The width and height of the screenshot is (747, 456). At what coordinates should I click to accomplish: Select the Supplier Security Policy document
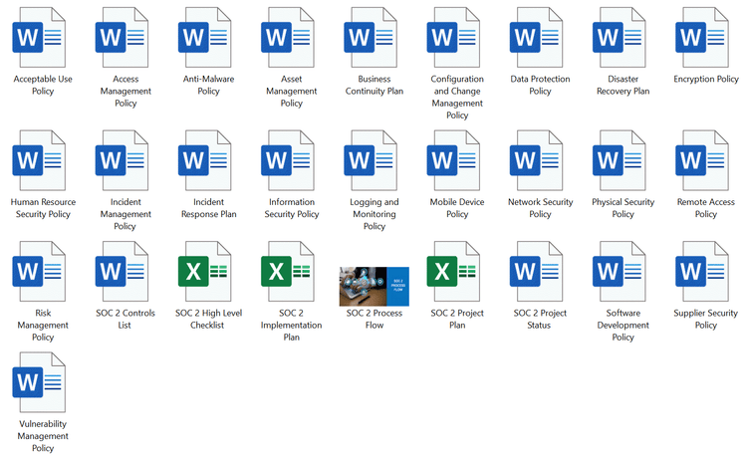pyautogui.click(x=705, y=272)
